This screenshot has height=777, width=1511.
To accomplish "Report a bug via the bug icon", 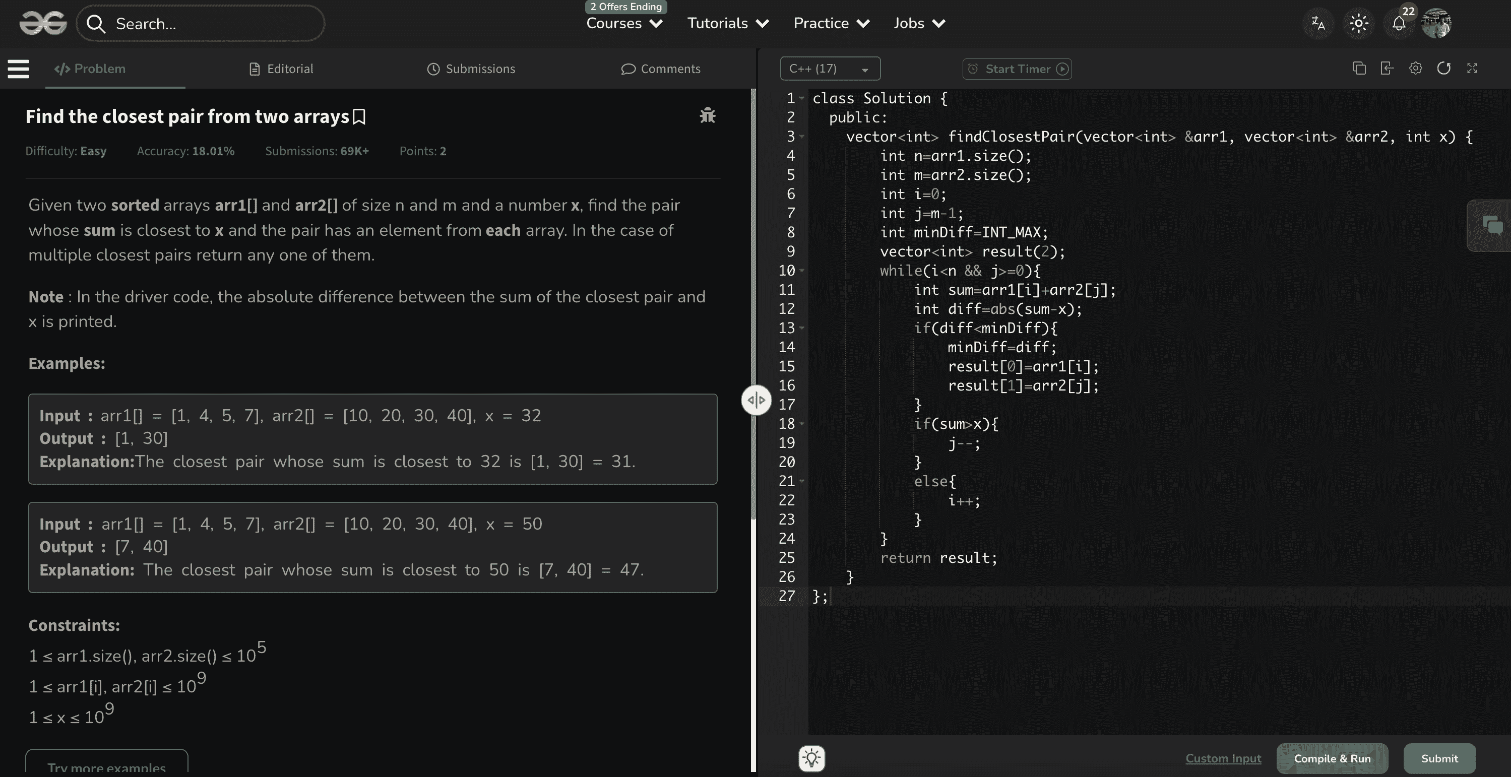I will [x=708, y=115].
